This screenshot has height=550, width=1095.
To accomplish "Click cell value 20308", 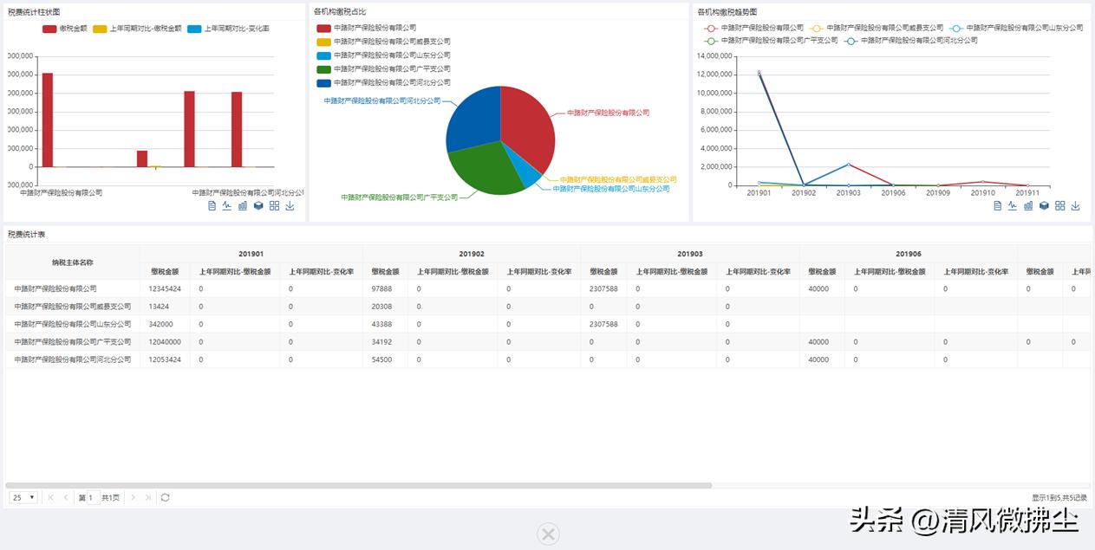I will 381,306.
